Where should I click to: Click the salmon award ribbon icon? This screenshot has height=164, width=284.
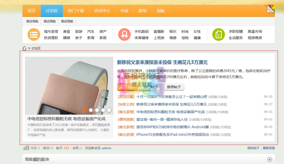[x=124, y=35]
